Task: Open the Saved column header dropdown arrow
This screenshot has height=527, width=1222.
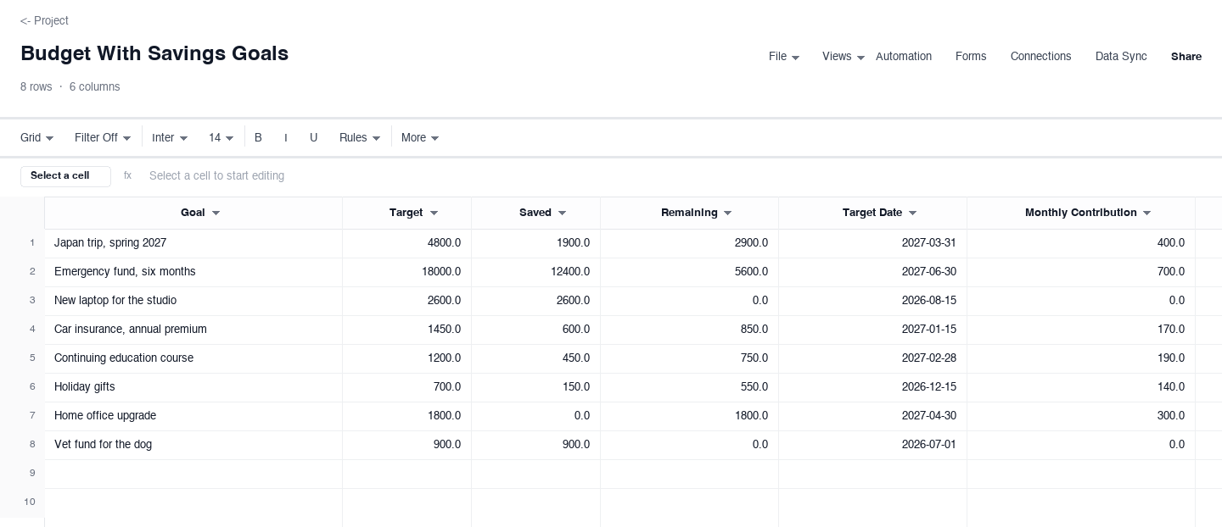Action: 562,214
